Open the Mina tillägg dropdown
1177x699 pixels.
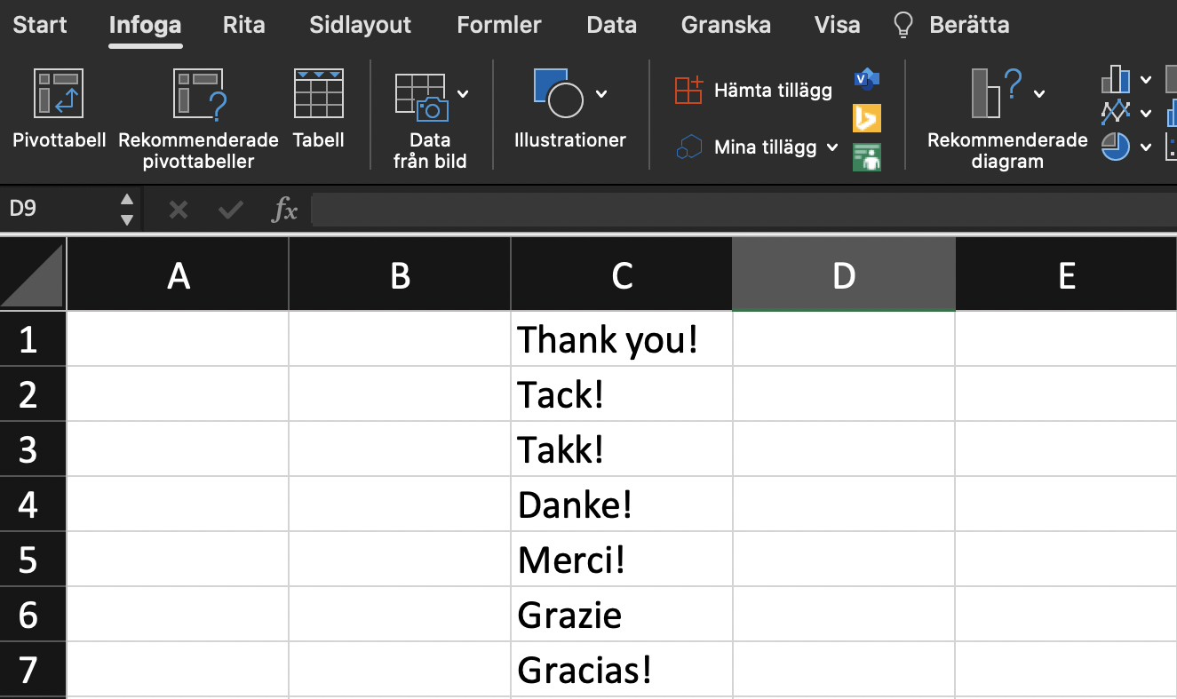832,147
